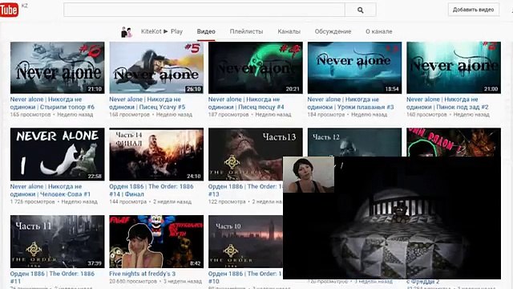Open the О канале tab

(x=378, y=31)
